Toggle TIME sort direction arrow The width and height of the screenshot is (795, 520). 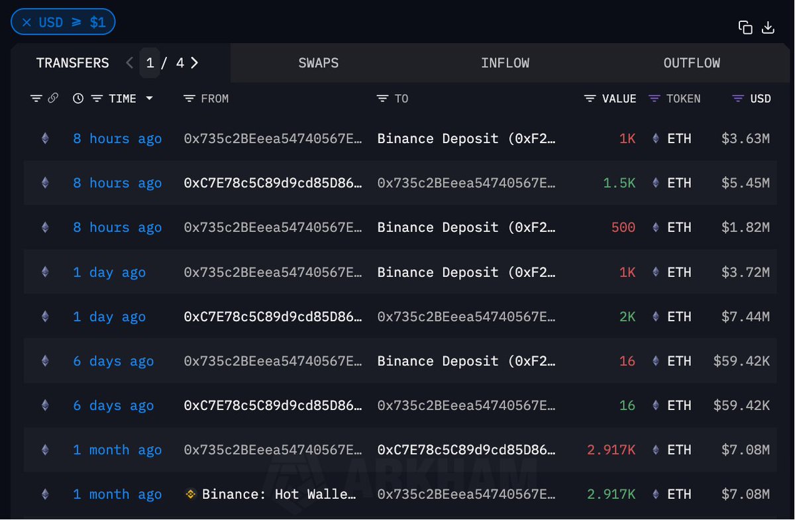(x=149, y=99)
